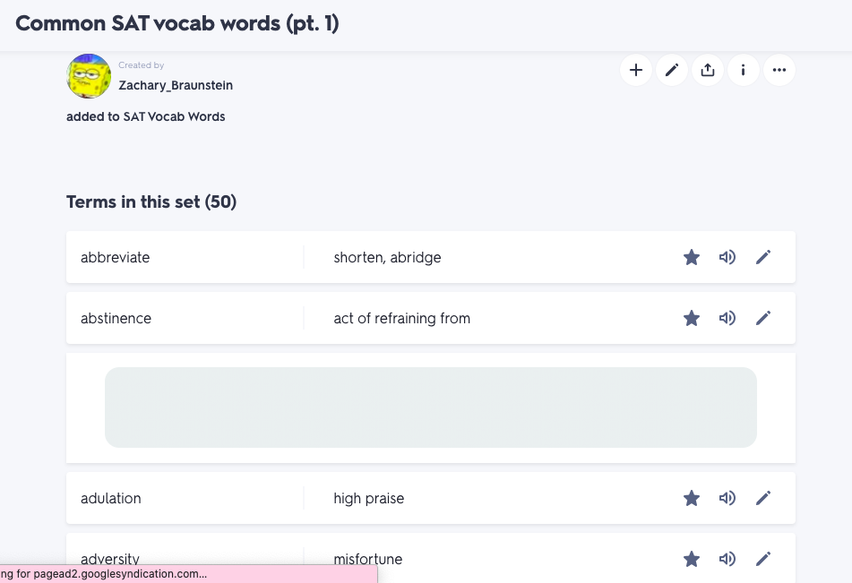Edit the adversity term card
This screenshot has height=583, width=852.
click(763, 559)
